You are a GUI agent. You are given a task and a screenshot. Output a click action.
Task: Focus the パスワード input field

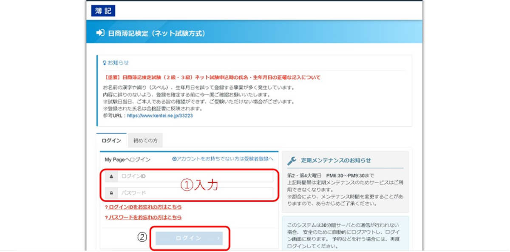[x=195, y=193]
